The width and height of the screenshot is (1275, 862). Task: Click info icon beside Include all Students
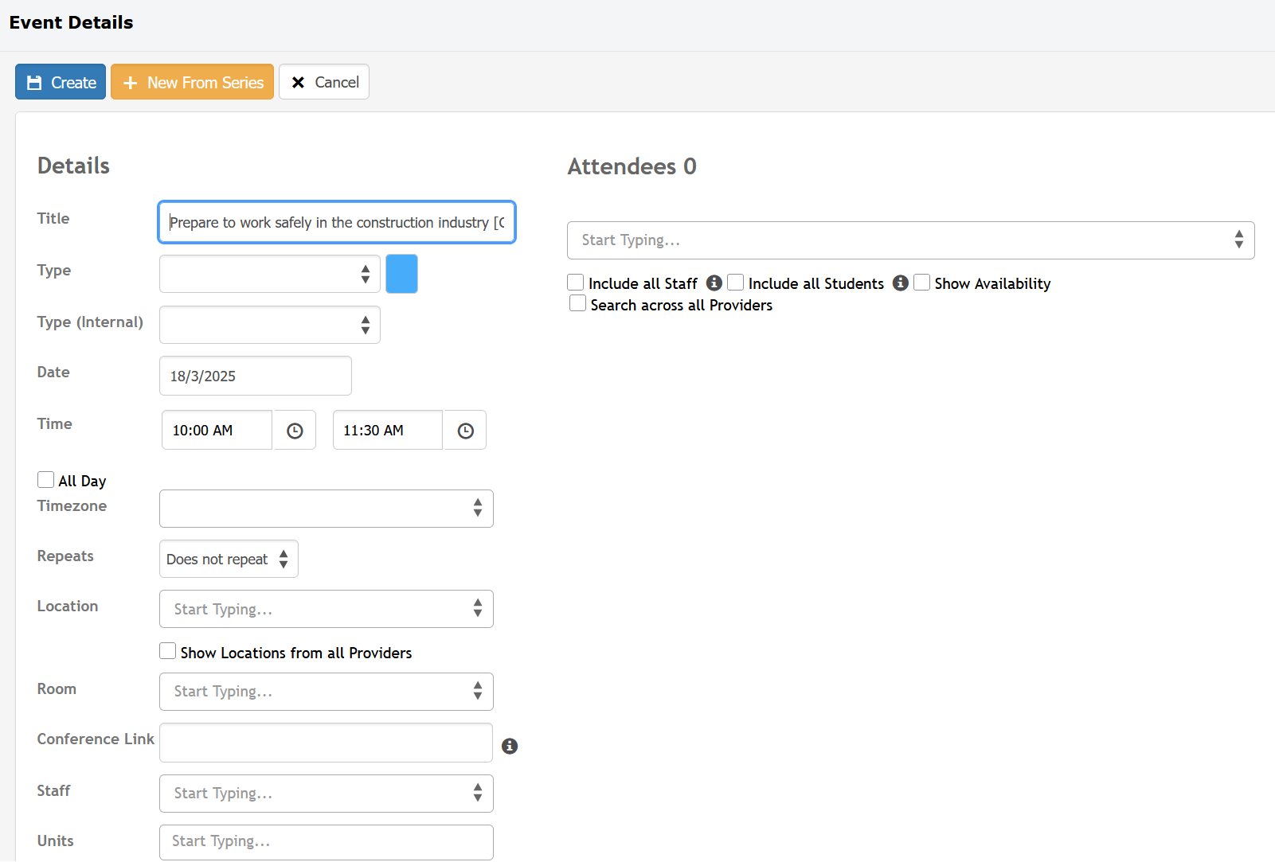901,283
